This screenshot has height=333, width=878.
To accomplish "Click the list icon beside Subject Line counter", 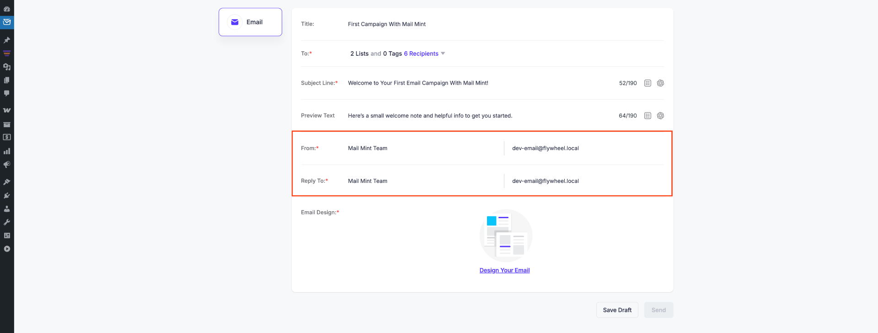I will pyautogui.click(x=648, y=83).
